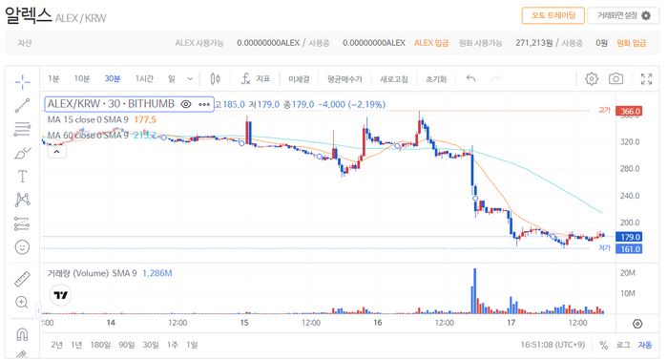The height and width of the screenshot is (360, 668).
Task: Click the low price label 161.0
Action: pos(630,249)
